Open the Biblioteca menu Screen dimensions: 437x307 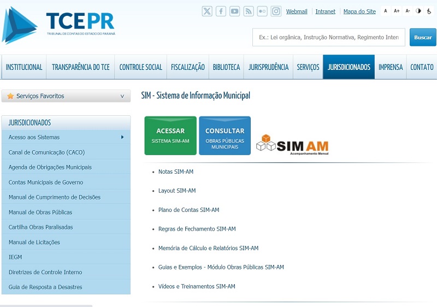(226, 67)
